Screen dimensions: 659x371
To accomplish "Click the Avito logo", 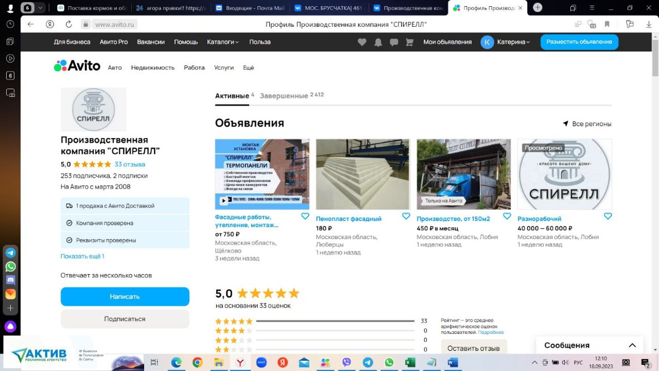I will (x=77, y=66).
